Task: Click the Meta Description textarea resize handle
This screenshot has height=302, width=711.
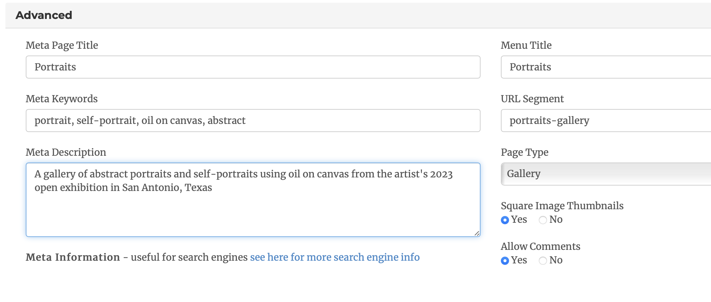Action: 476,233
